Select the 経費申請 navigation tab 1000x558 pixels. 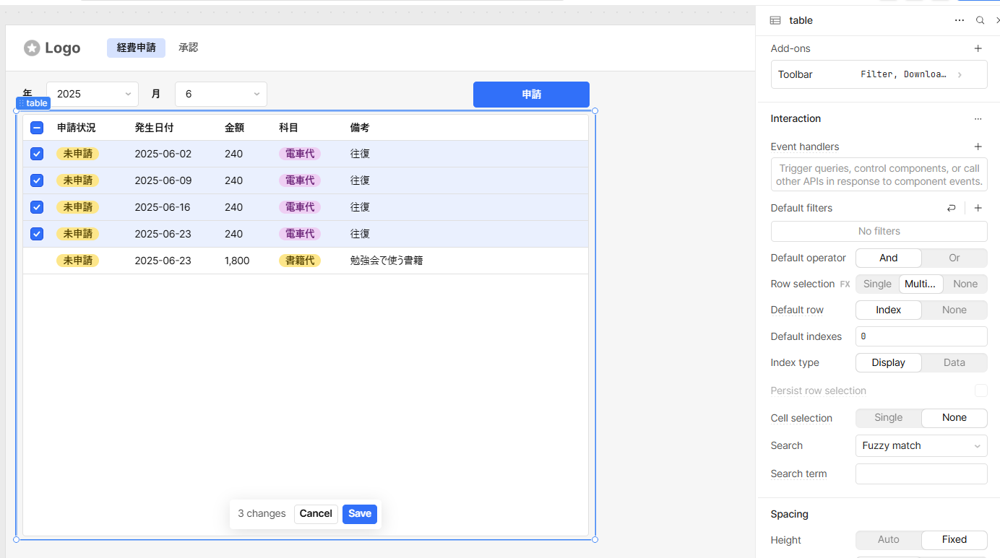click(x=136, y=48)
